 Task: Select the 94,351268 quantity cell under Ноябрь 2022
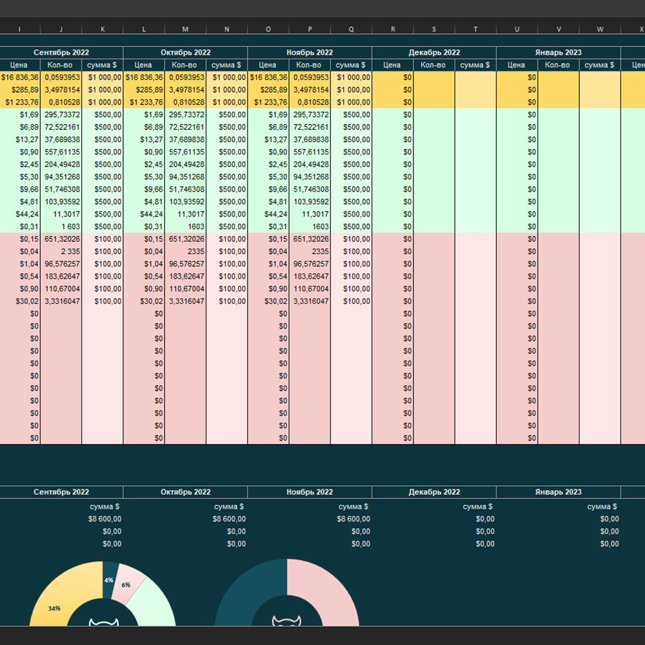310,177
